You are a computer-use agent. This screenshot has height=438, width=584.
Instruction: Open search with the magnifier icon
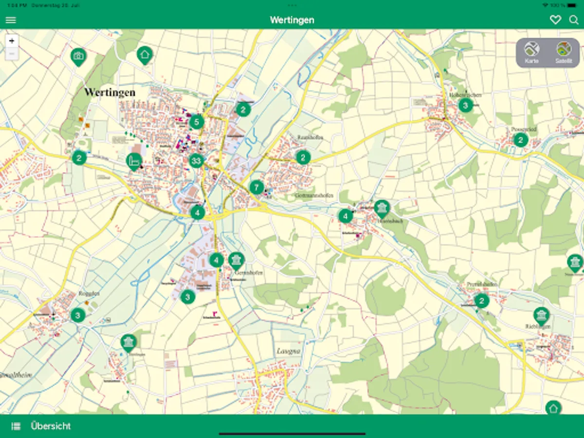click(574, 20)
